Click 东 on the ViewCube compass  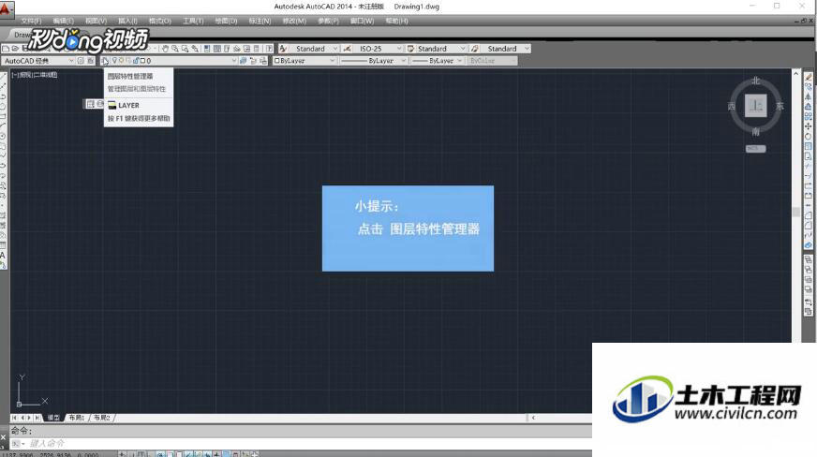(x=780, y=106)
